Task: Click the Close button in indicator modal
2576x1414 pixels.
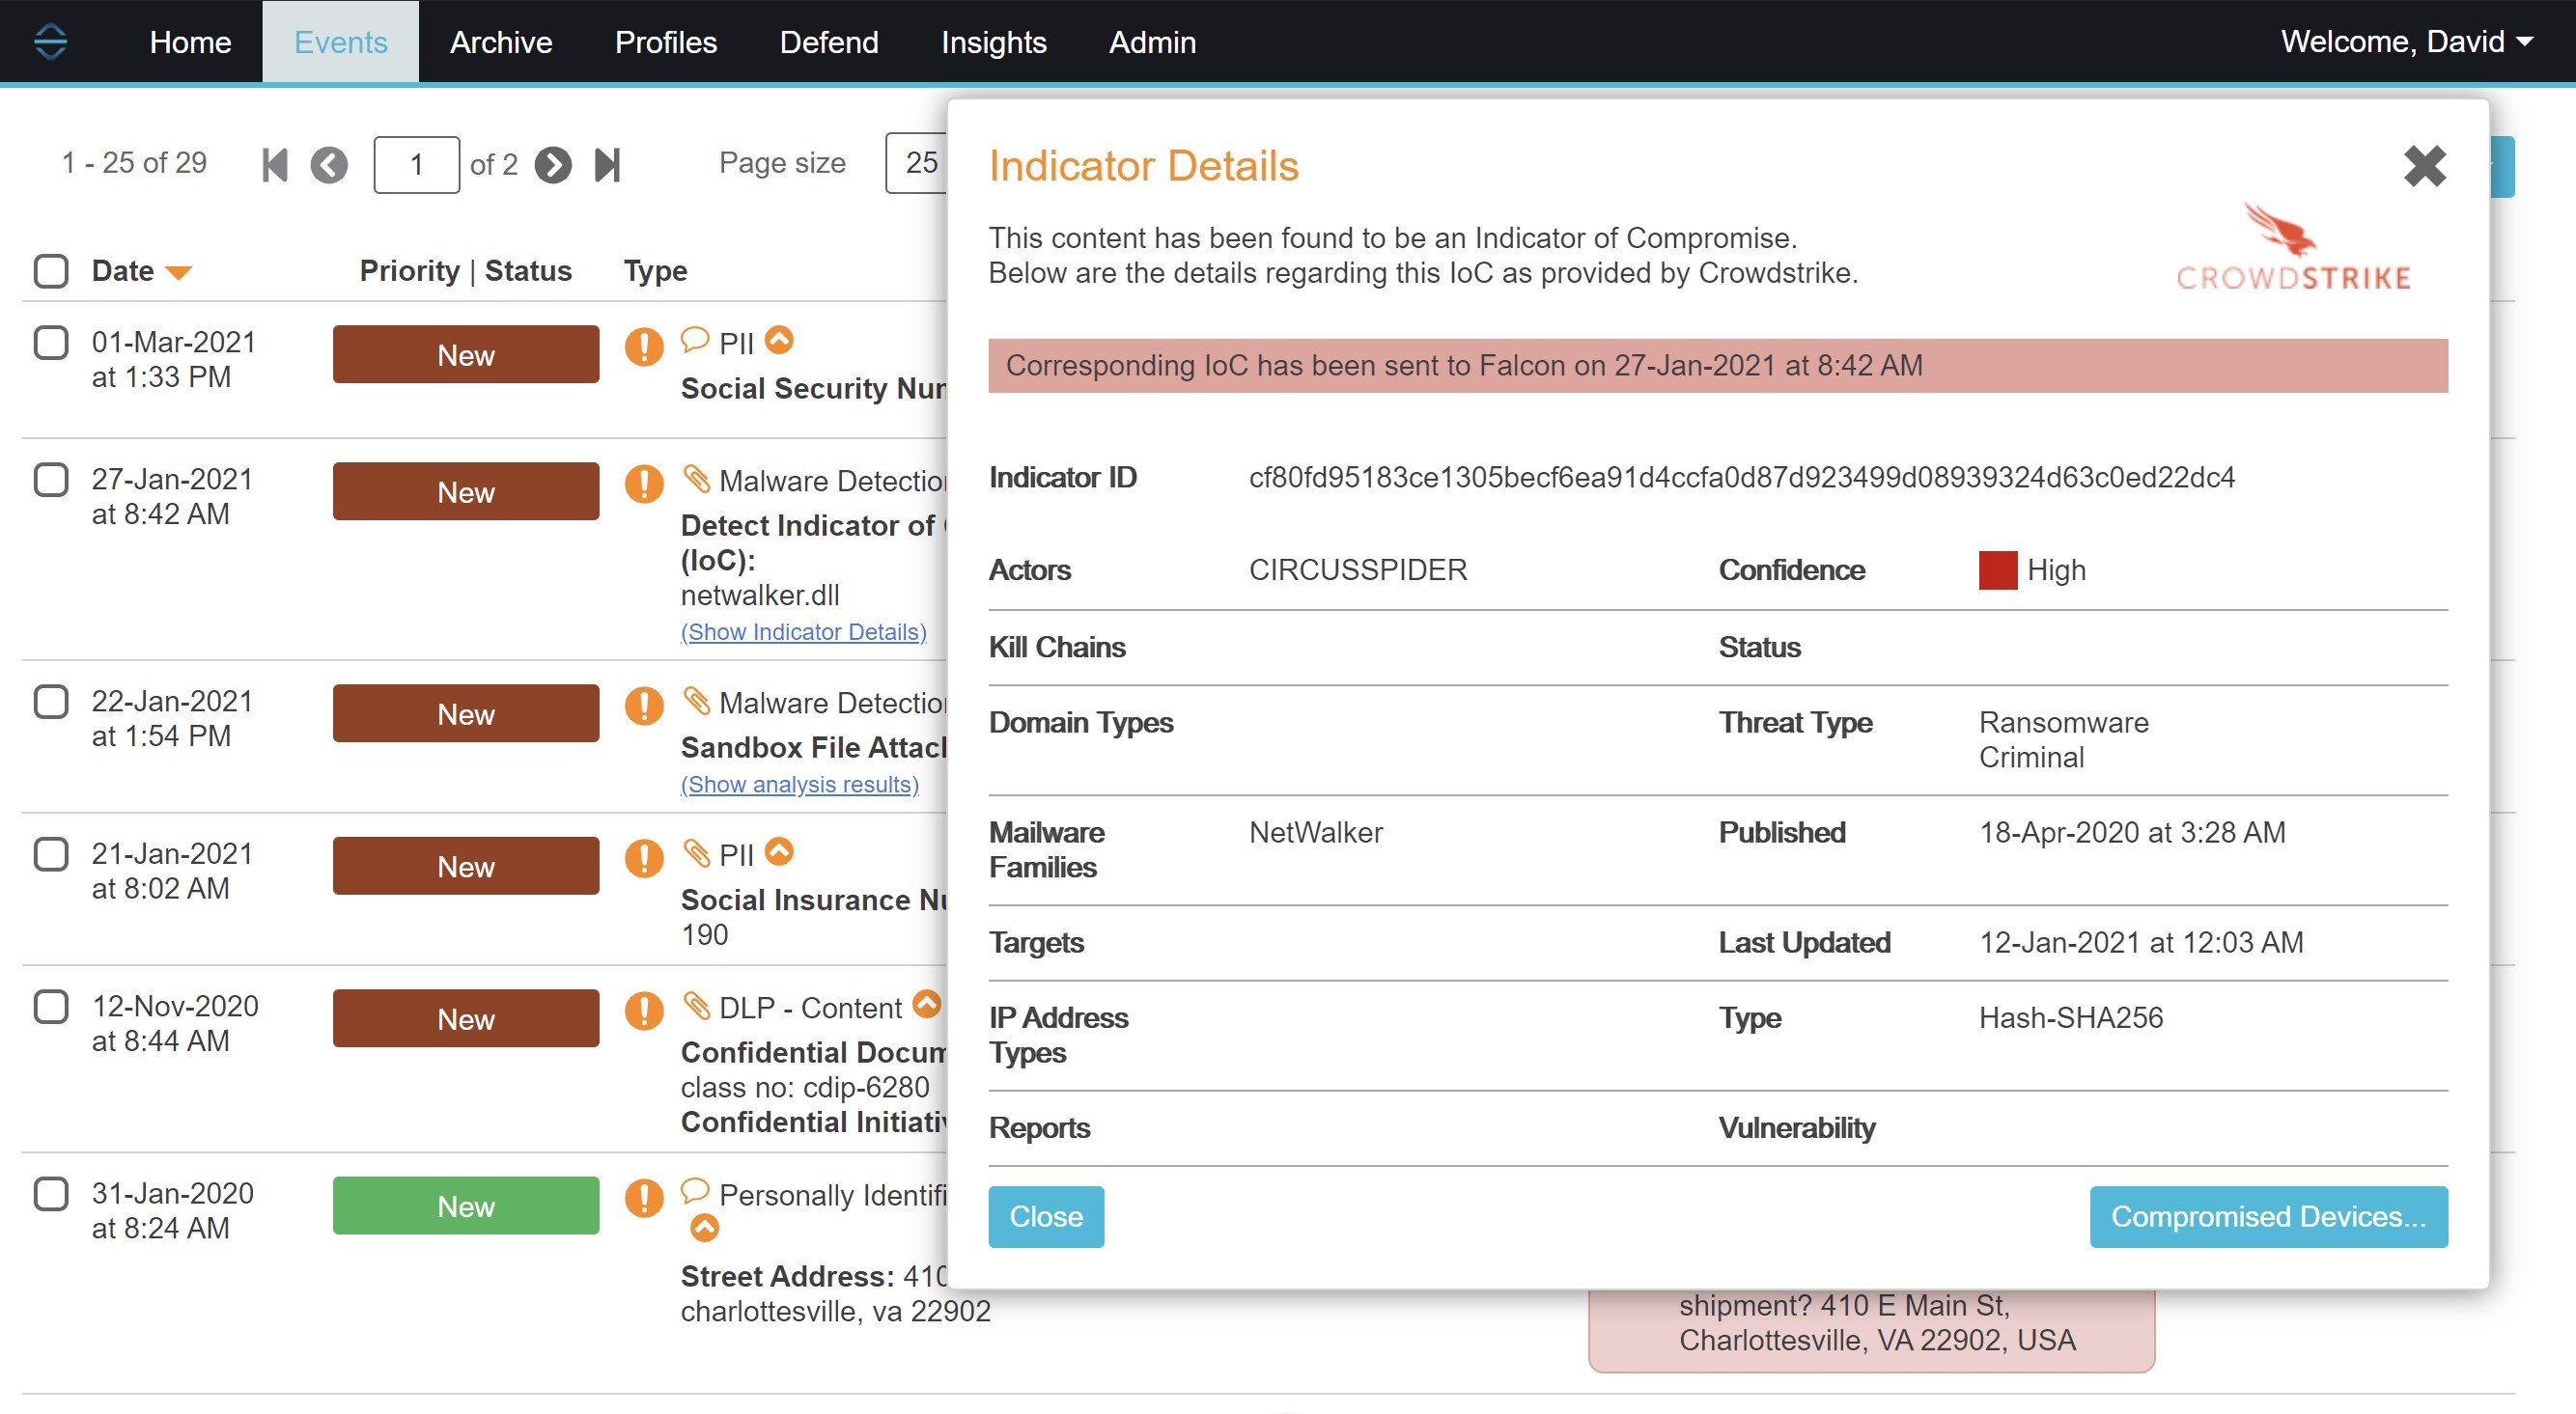Action: (1045, 1217)
